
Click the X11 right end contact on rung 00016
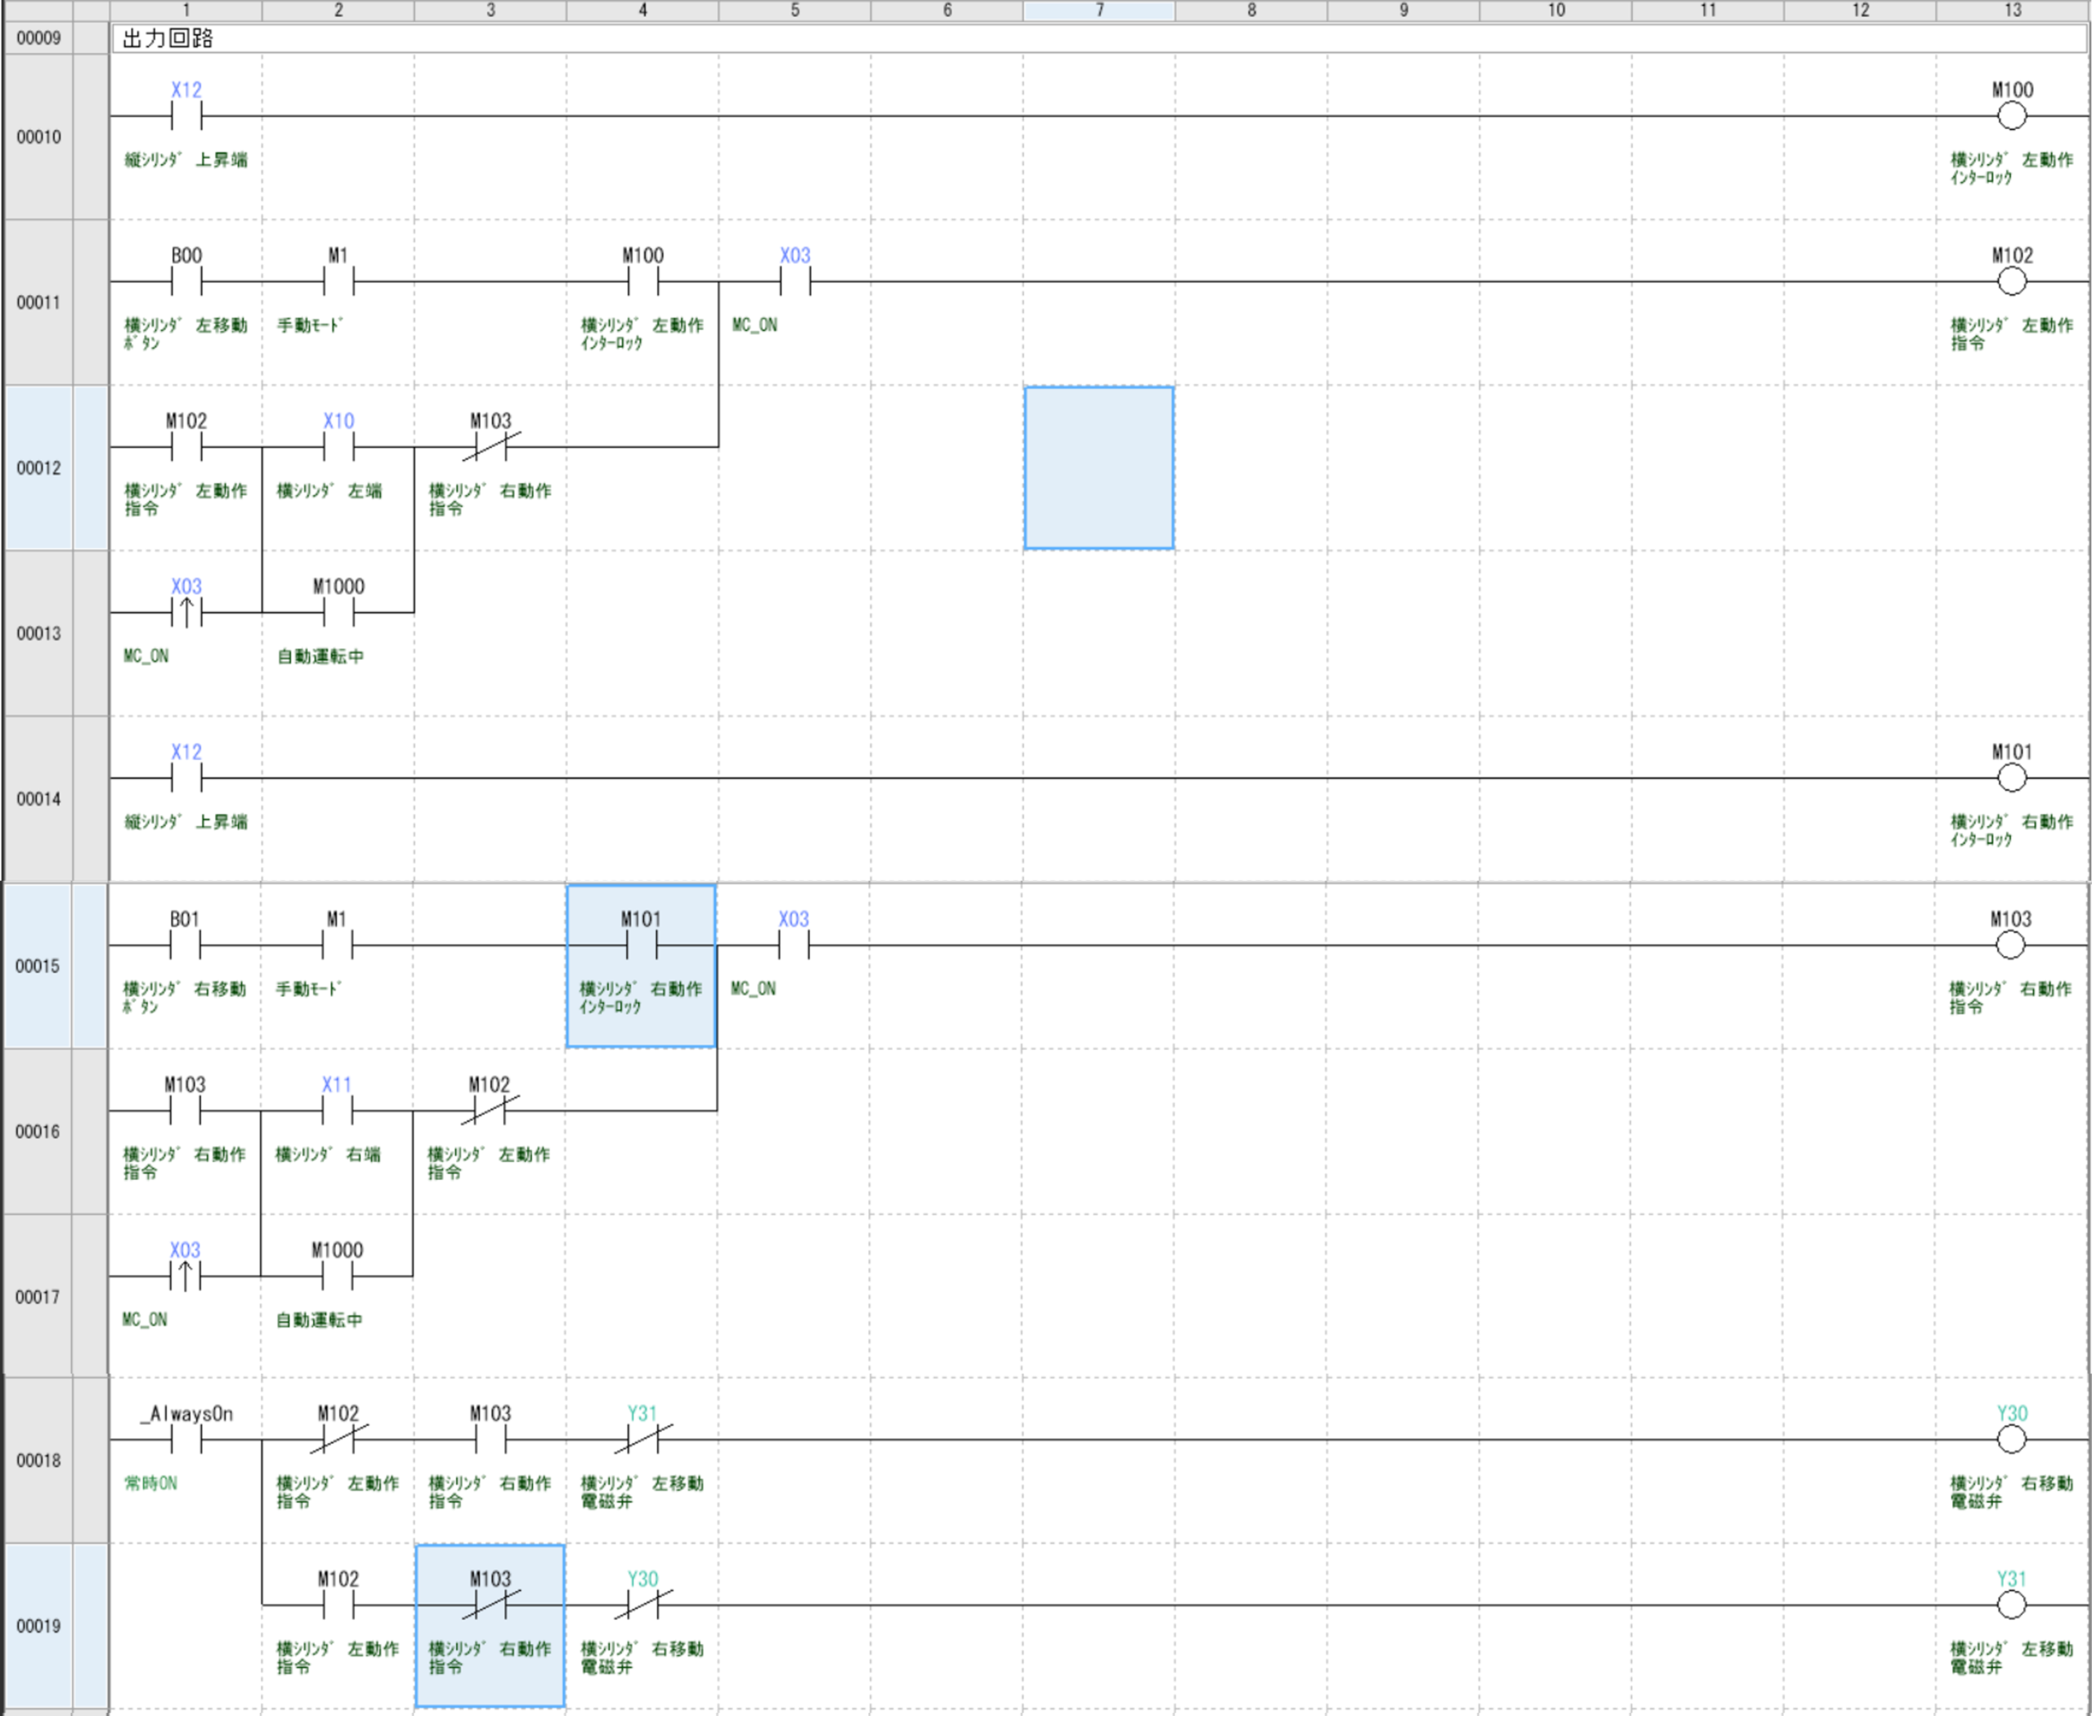[x=337, y=1111]
